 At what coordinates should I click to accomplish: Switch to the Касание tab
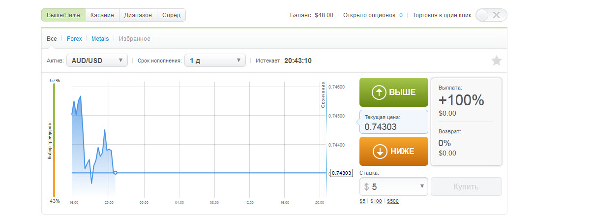[102, 15]
